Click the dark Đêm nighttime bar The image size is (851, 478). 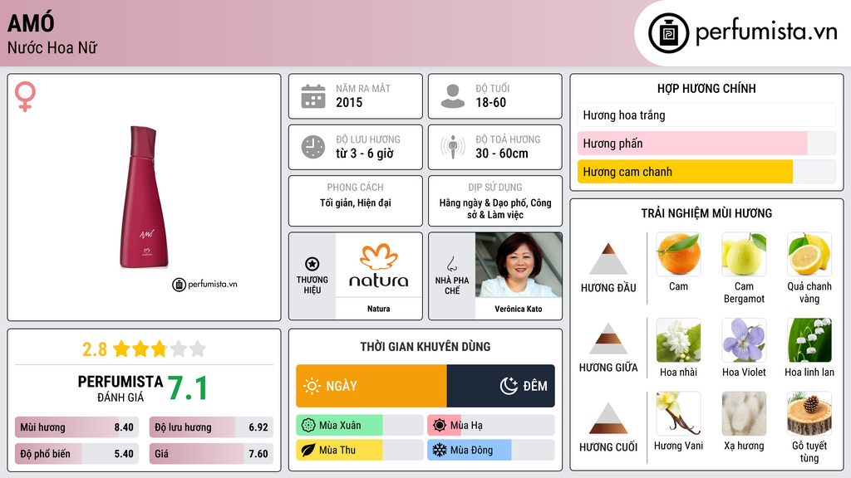click(500, 386)
